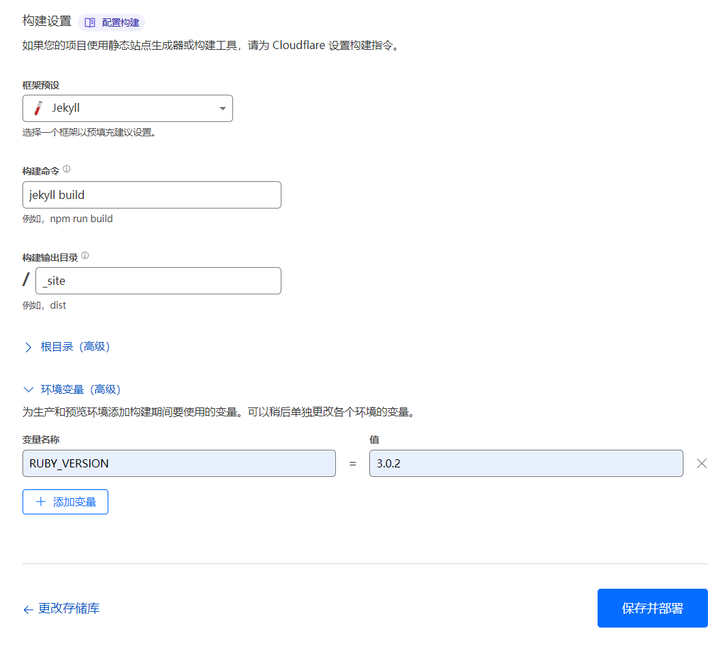Click the plus icon in 添加变量
725x648 pixels.
tap(41, 502)
